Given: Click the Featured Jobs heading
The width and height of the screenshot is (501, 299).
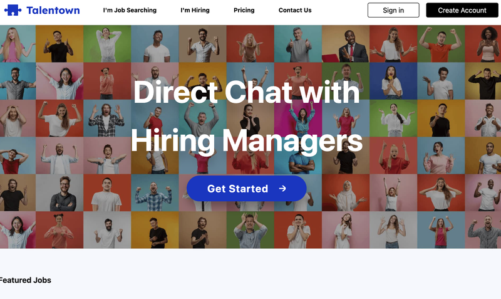Looking at the screenshot, I should coord(25,280).
